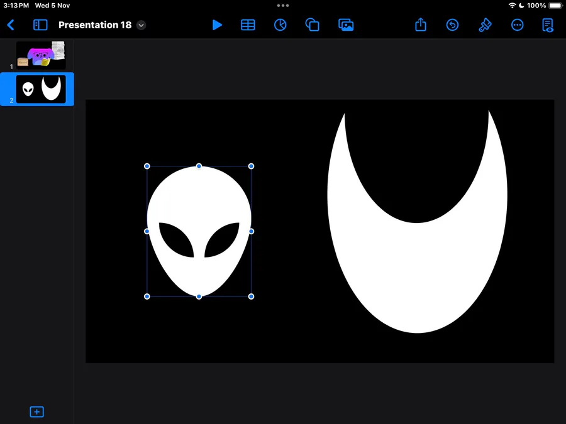Click the bottom-middle resize handle
This screenshot has width=566, height=424.
[199, 296]
